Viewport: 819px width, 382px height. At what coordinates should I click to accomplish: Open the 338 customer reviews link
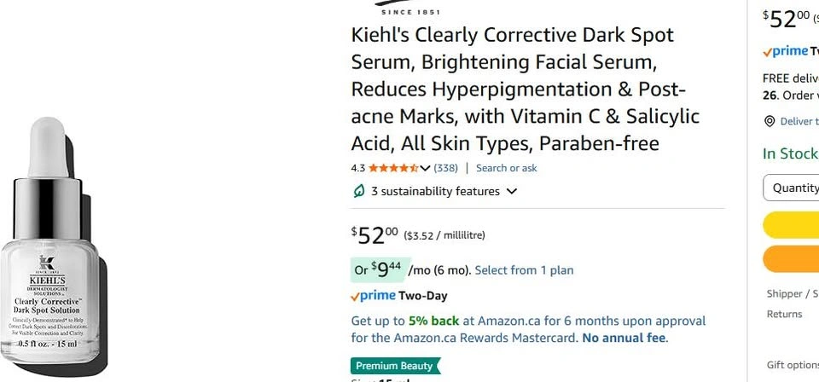(x=446, y=168)
